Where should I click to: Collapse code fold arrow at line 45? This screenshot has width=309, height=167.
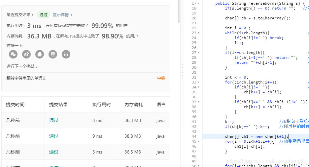tap(199, 141)
